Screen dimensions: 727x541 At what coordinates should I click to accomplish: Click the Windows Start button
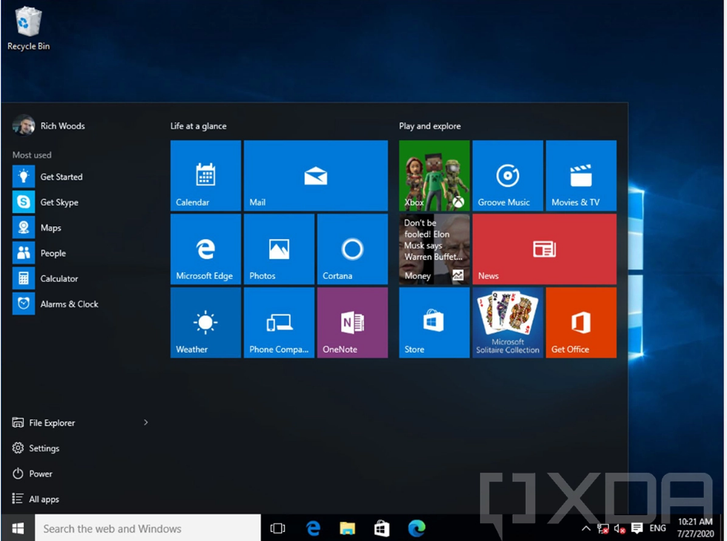18,528
